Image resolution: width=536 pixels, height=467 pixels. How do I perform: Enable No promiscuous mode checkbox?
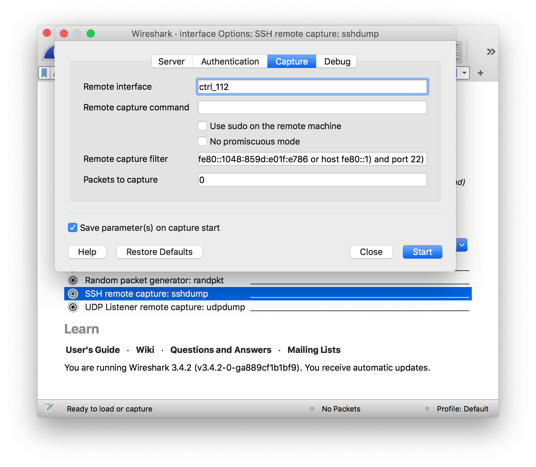(202, 142)
